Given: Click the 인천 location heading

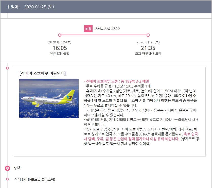Looking at the screenshot, I should pos(18,168).
